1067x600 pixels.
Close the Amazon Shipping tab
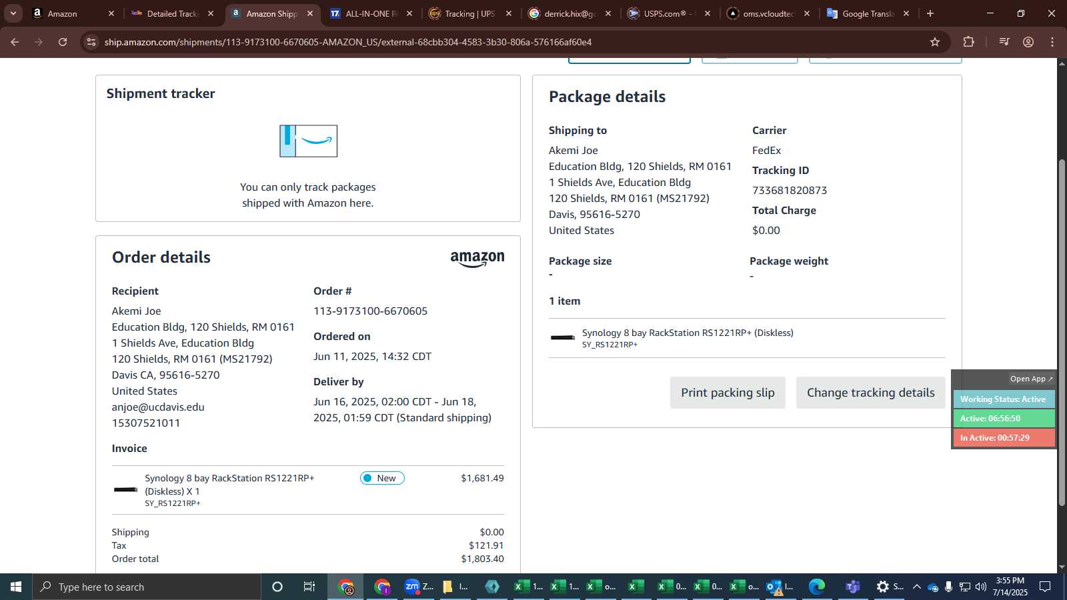click(310, 13)
